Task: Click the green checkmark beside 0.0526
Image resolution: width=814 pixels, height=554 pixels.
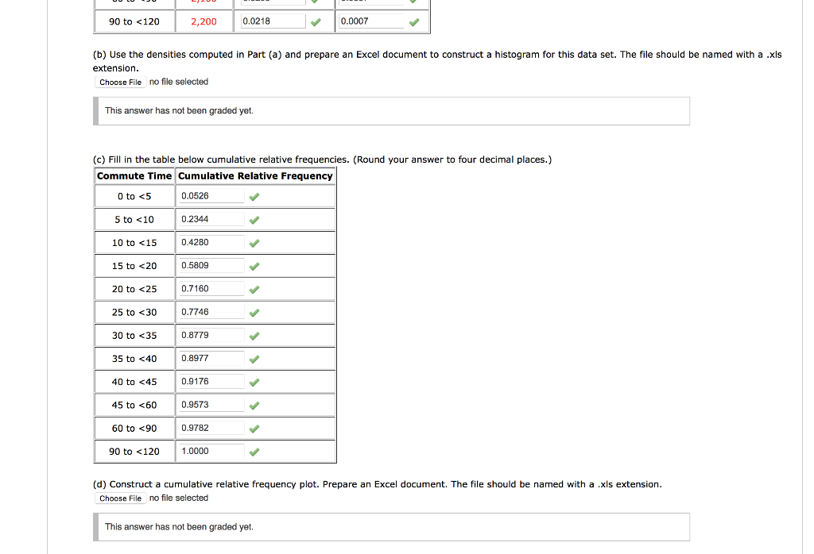Action: coord(254,196)
